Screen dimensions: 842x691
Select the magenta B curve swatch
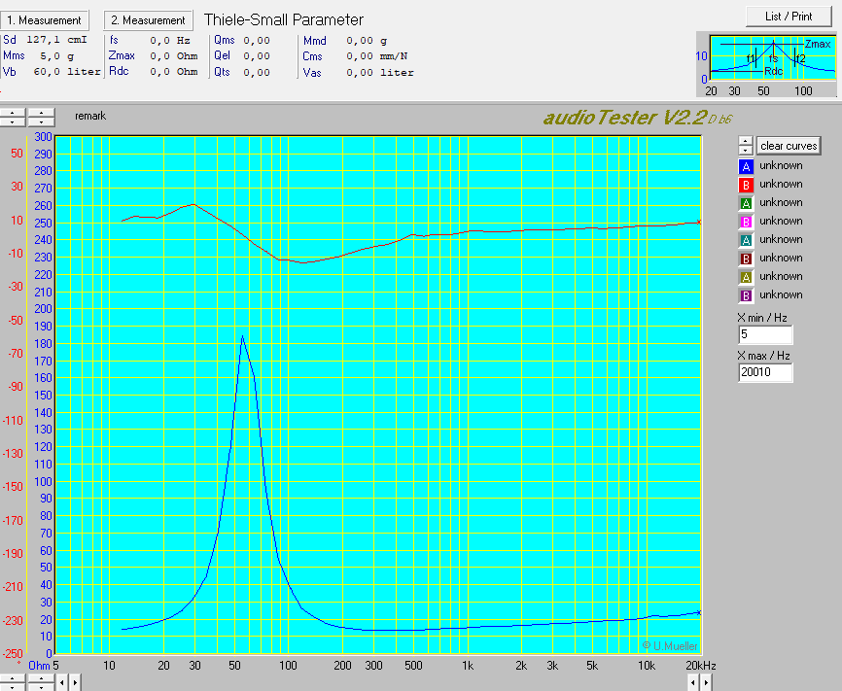click(x=746, y=222)
